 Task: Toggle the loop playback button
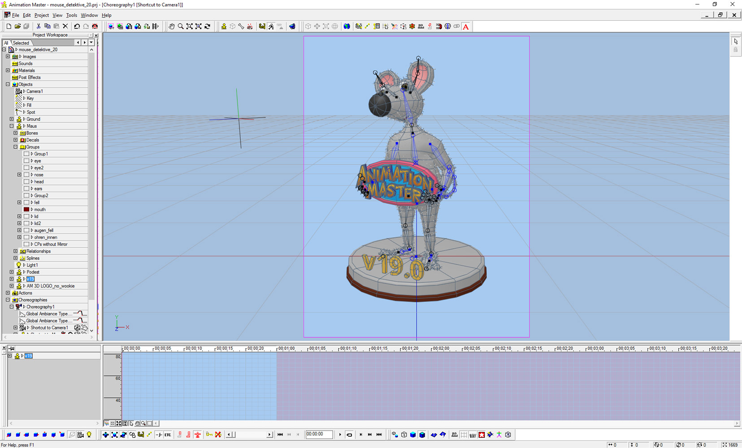point(349,435)
